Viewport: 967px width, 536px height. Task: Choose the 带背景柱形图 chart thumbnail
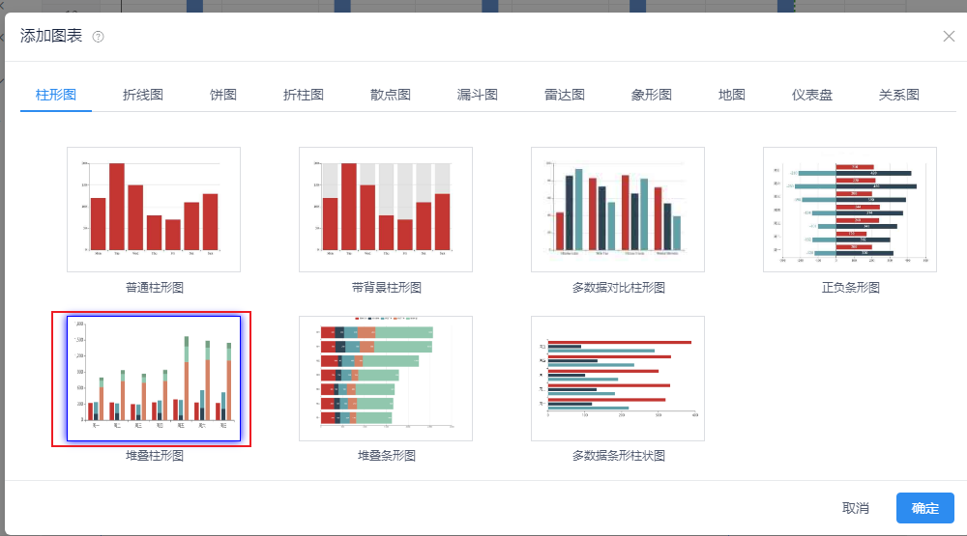386,210
